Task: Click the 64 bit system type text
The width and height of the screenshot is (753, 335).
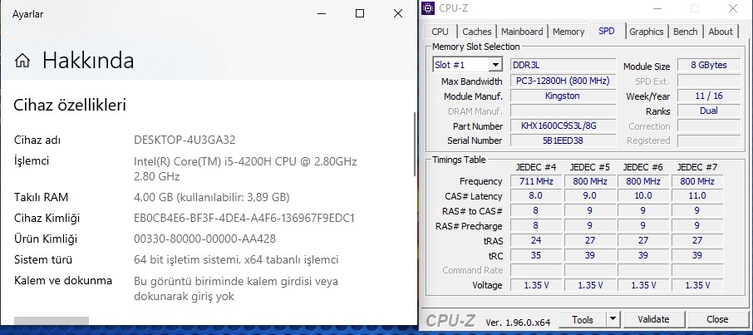Action: pyautogui.click(x=236, y=260)
